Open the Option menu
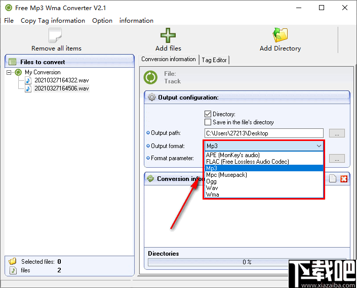Screen dimensions: 357x288 [102, 21]
